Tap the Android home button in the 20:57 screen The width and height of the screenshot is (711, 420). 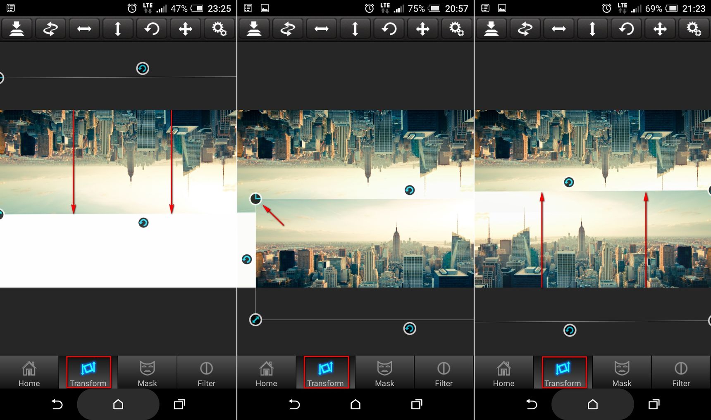355,404
